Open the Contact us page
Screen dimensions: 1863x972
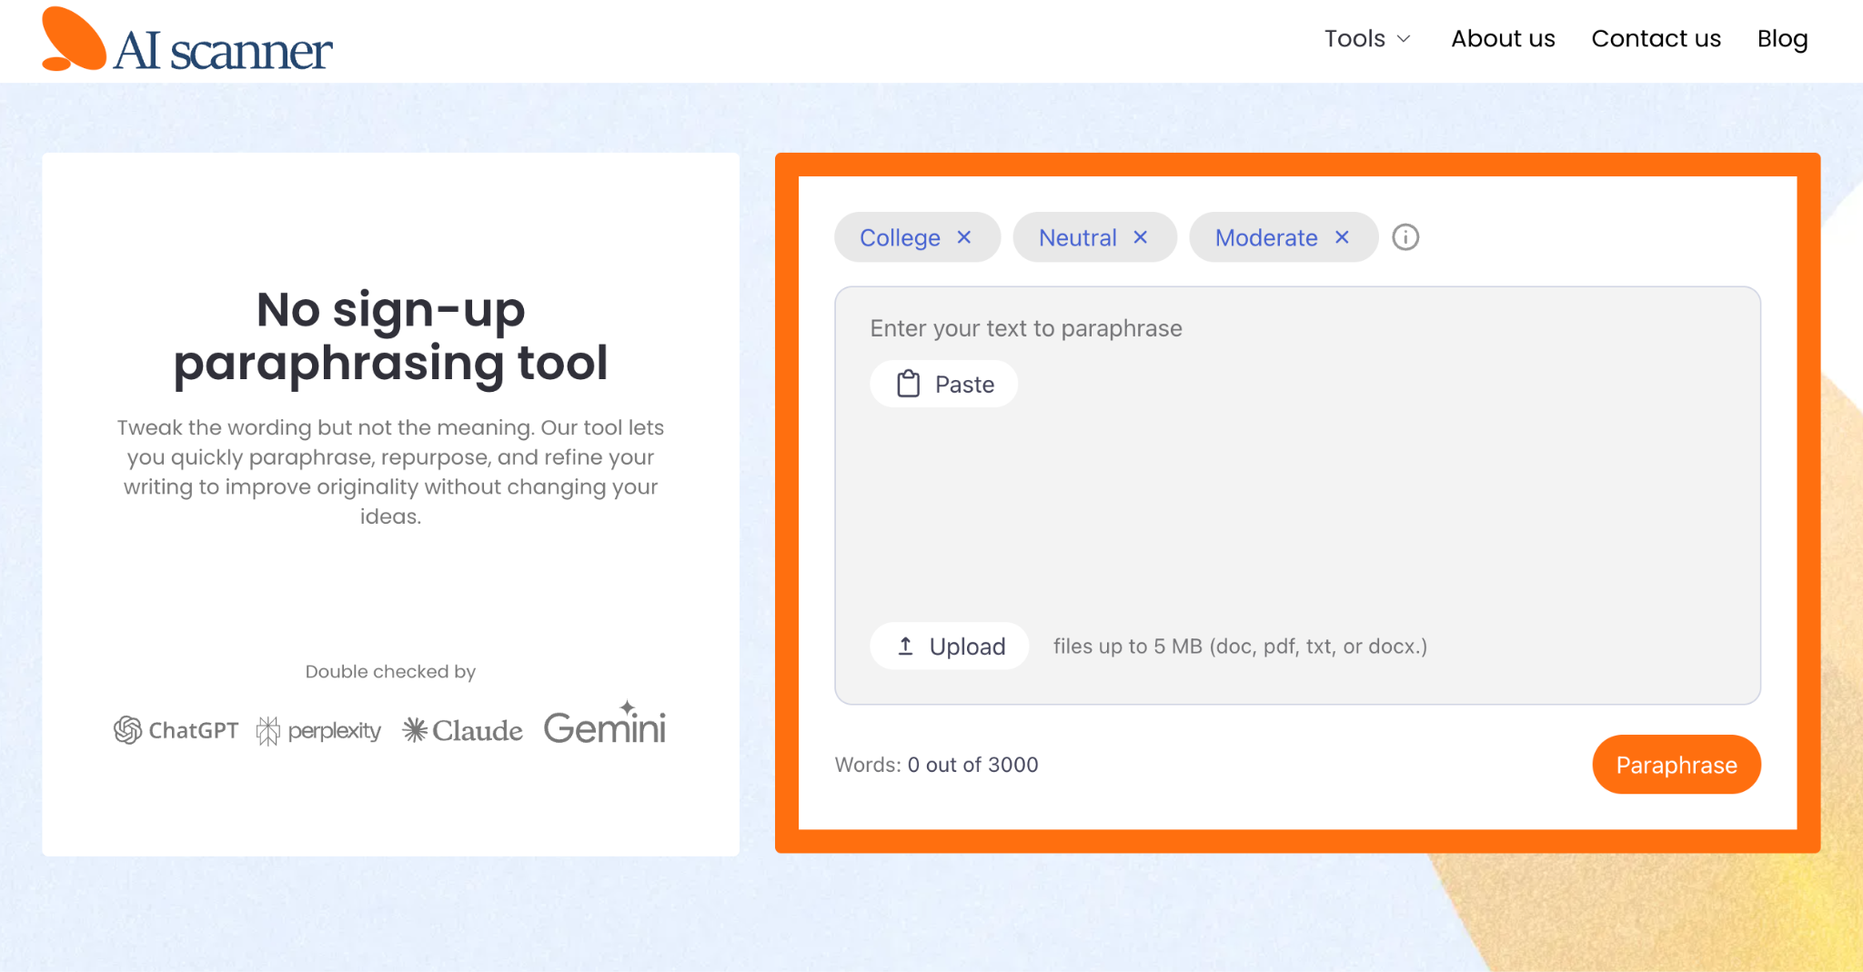(x=1656, y=38)
